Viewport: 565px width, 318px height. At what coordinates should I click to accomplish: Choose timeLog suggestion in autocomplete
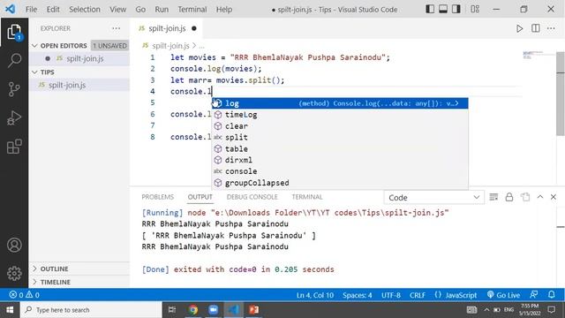click(340, 115)
